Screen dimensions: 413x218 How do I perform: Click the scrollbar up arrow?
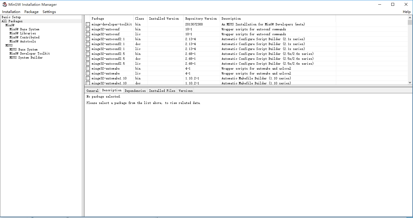coord(410,17)
